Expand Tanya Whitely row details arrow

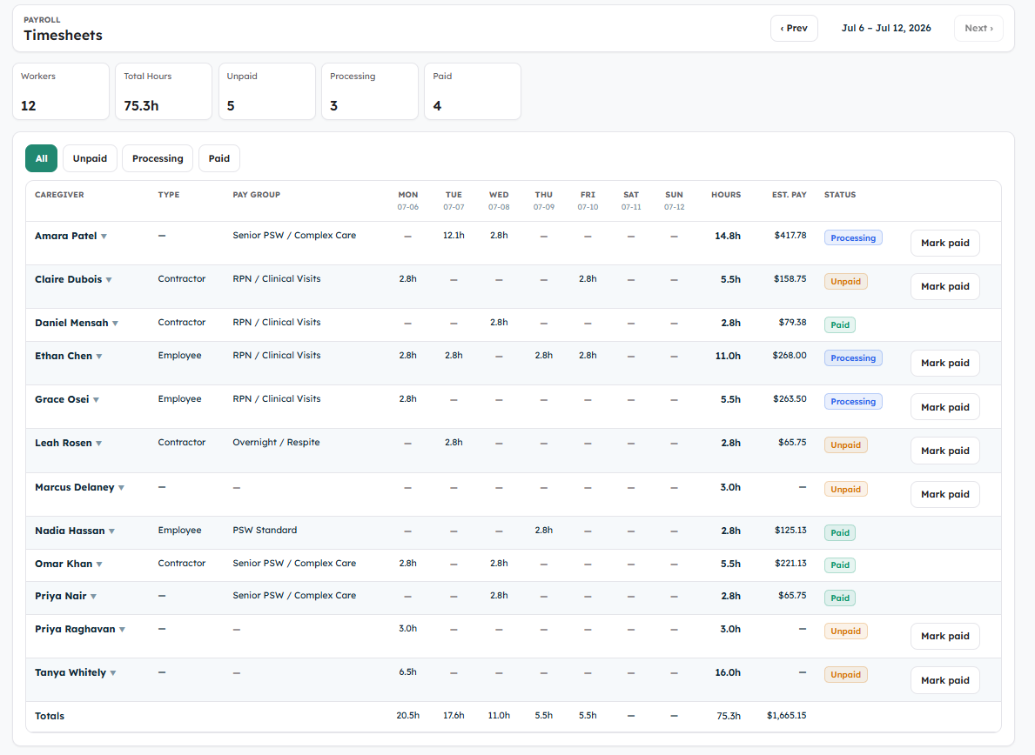coord(113,672)
